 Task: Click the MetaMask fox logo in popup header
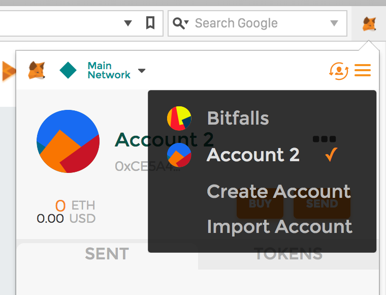(x=37, y=70)
